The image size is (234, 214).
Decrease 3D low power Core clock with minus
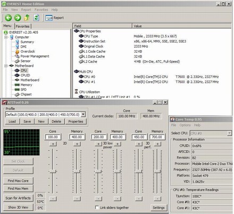[98, 199]
